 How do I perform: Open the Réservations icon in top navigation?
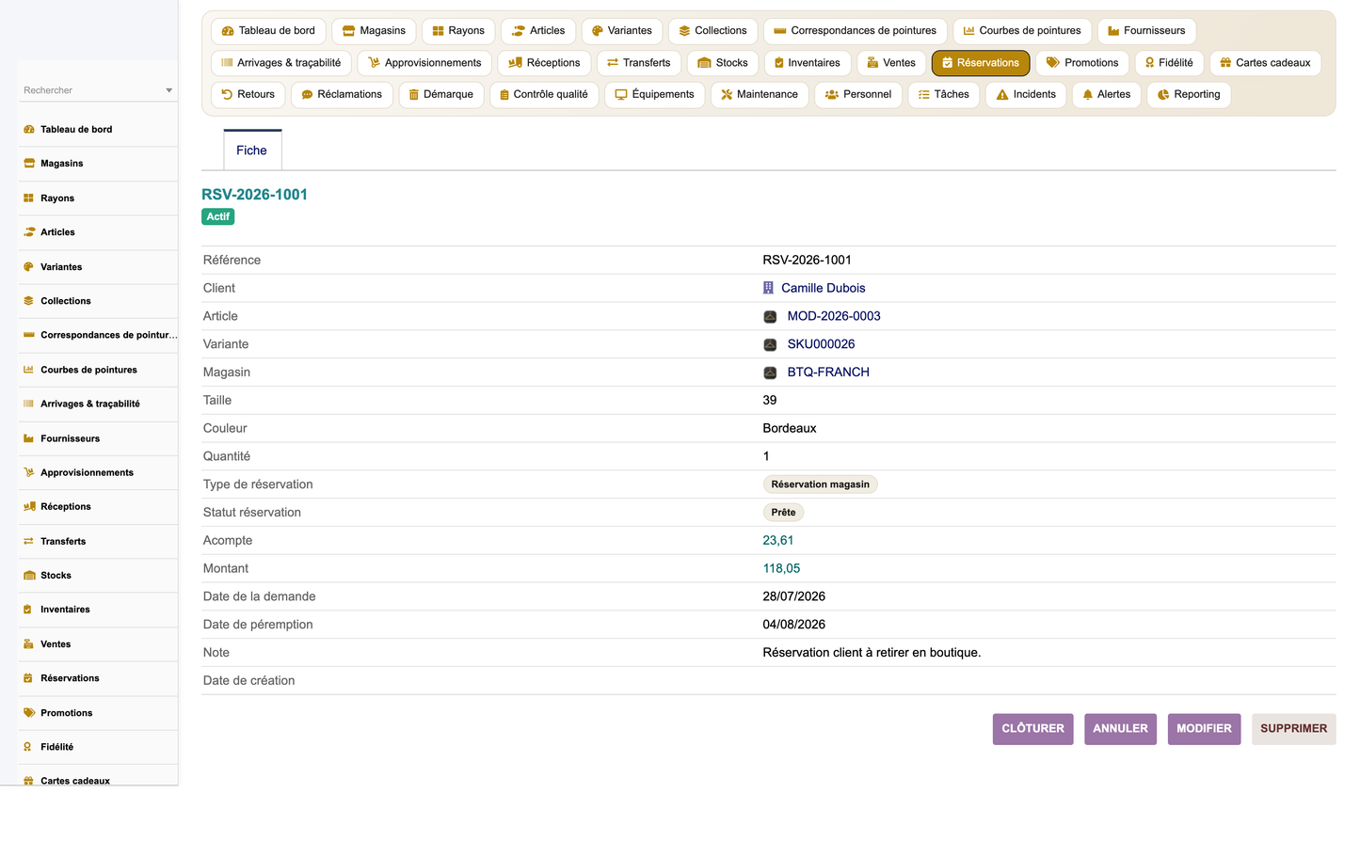(947, 63)
